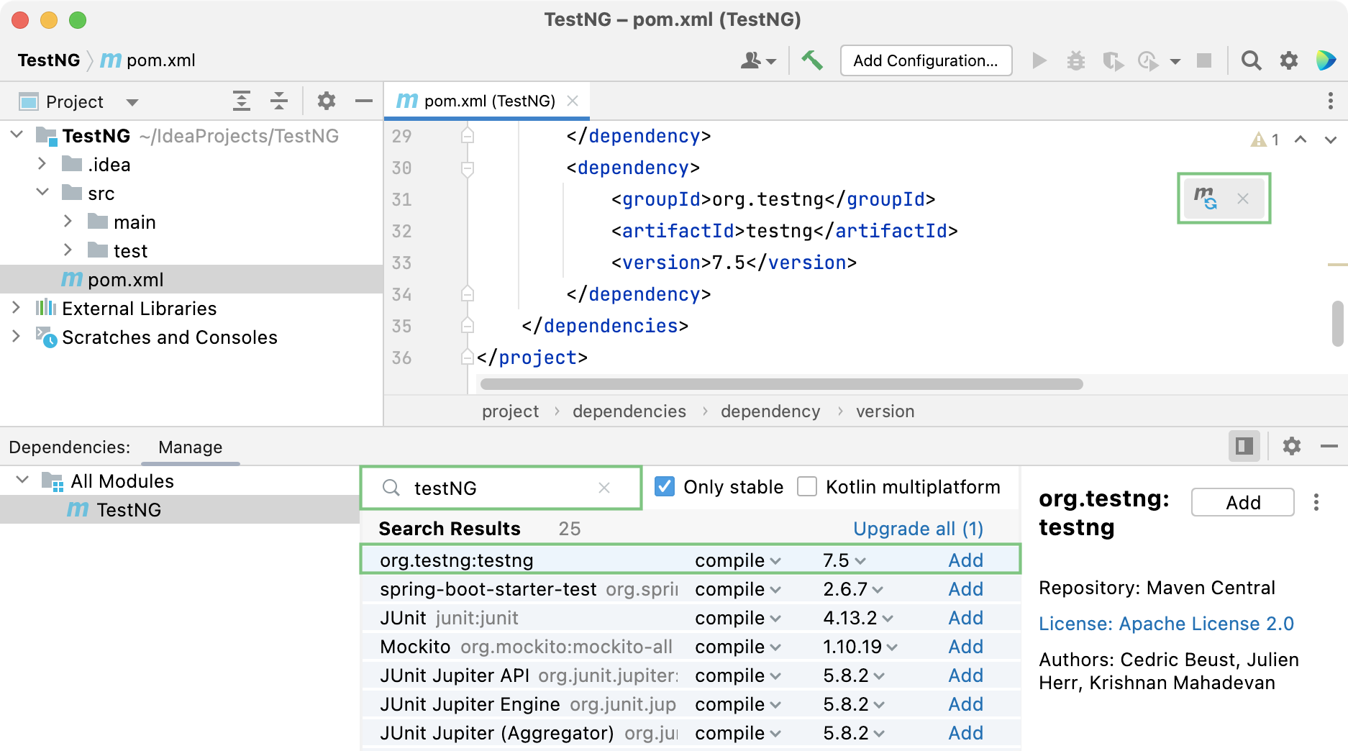This screenshot has width=1348, height=751.
Task: Click the editor horizontal scrollbar
Action: (x=781, y=384)
